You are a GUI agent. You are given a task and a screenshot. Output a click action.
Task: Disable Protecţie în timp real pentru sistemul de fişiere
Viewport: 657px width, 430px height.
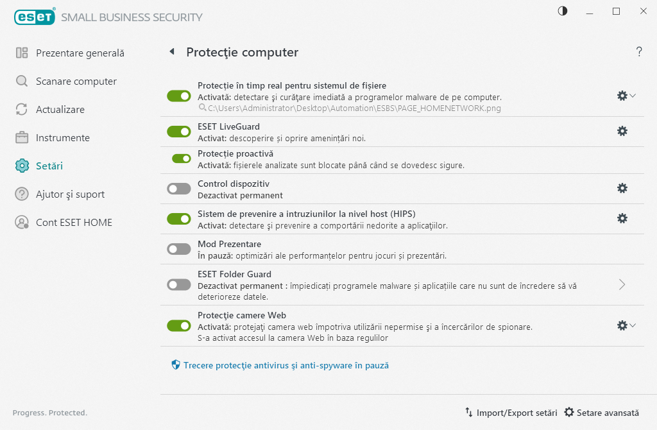click(x=179, y=96)
